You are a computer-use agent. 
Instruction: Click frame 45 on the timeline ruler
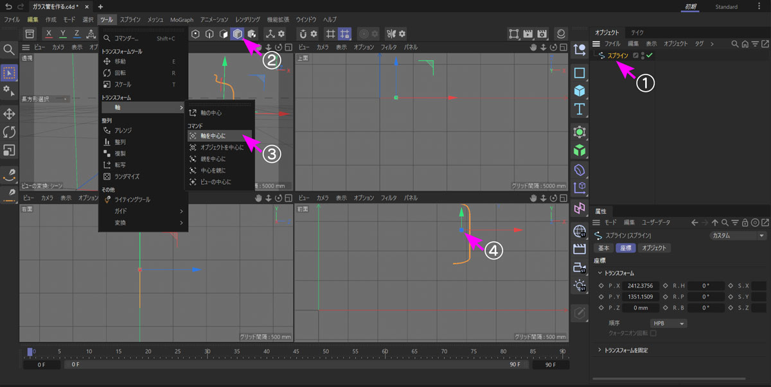[296, 352]
